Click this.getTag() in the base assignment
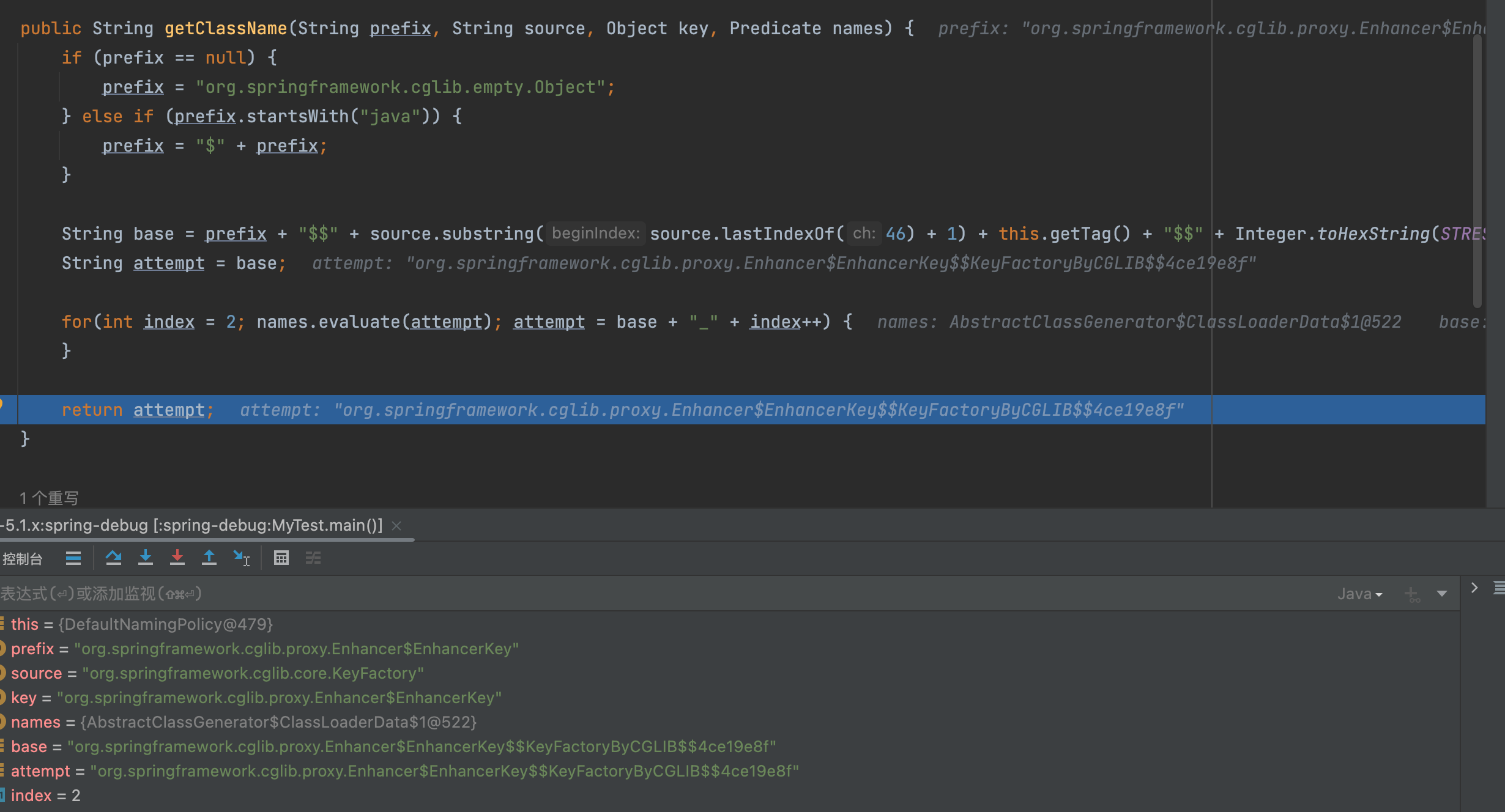This screenshot has height=812, width=1505. point(1065,234)
